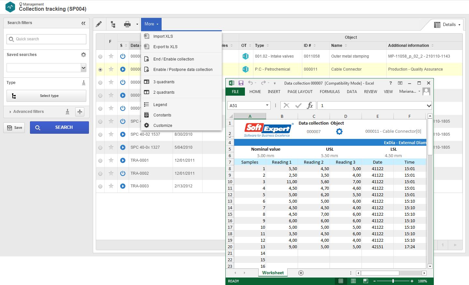469x285 pixels.
Task: Collapse the Search filters panel
Action: (83, 23)
